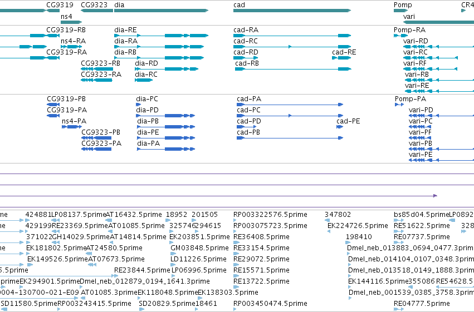Click the CG9323-PB protein label
474x312 pixels.
coord(101,132)
